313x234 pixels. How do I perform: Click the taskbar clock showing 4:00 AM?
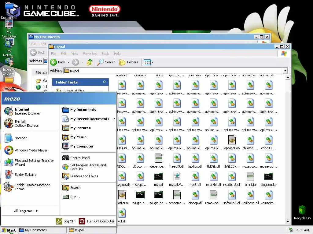(303, 230)
